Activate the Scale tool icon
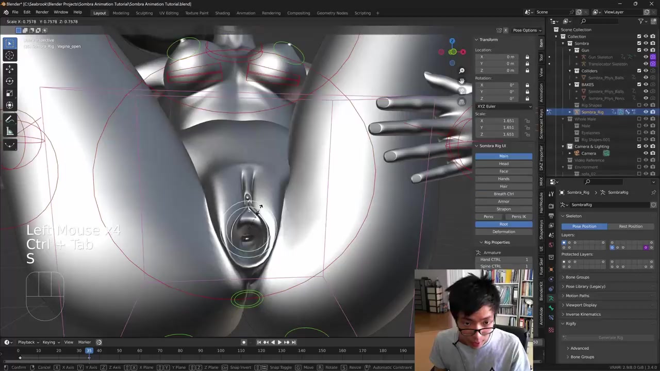 [10, 93]
